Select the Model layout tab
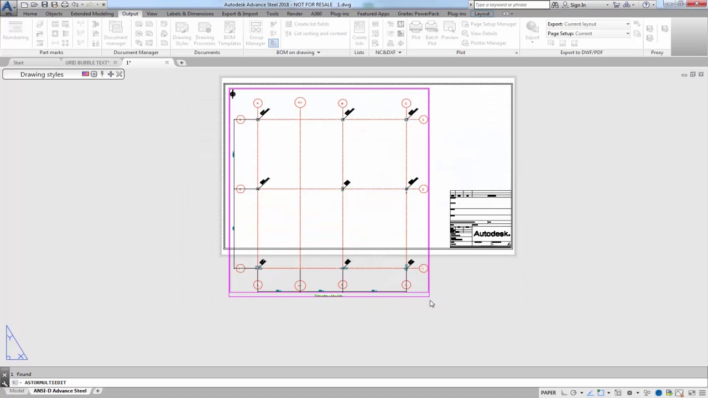The height and width of the screenshot is (398, 708). pos(17,391)
